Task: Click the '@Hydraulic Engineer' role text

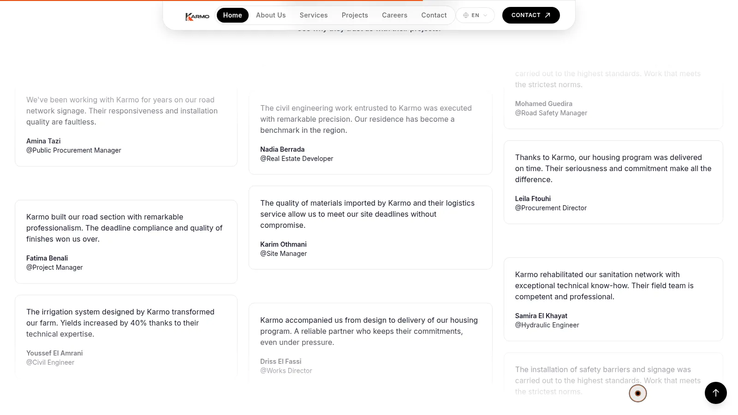Action: [547, 325]
